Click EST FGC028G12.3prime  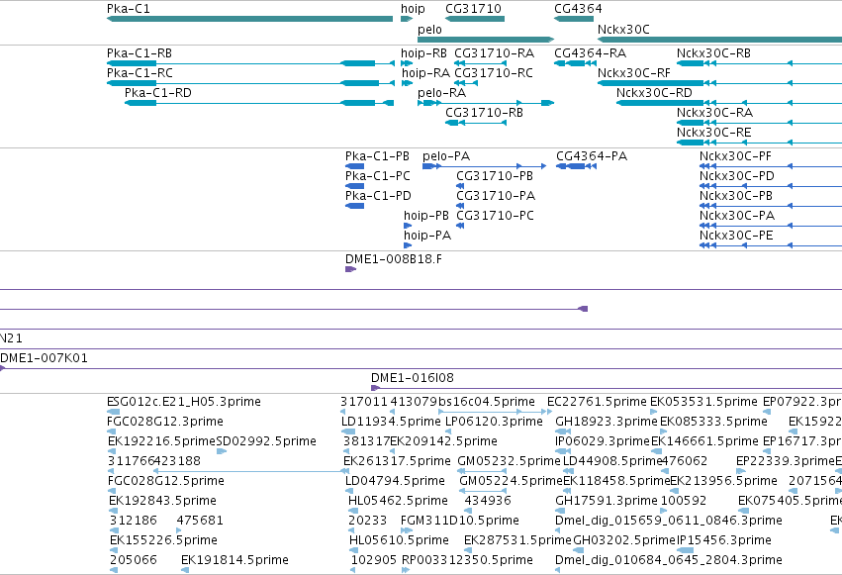165,422
